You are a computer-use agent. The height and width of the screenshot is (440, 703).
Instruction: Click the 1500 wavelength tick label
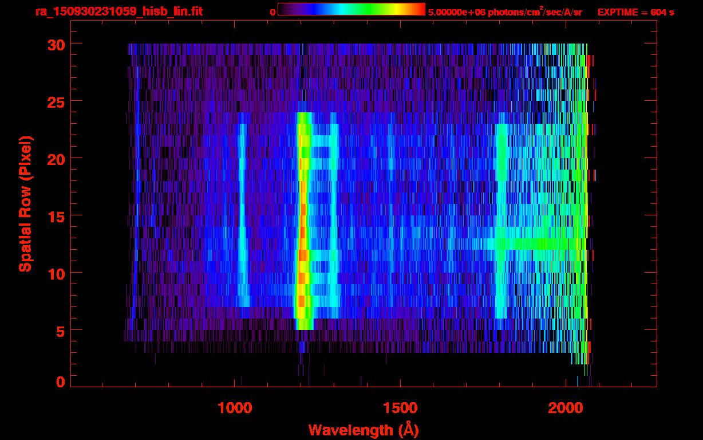[400, 408]
